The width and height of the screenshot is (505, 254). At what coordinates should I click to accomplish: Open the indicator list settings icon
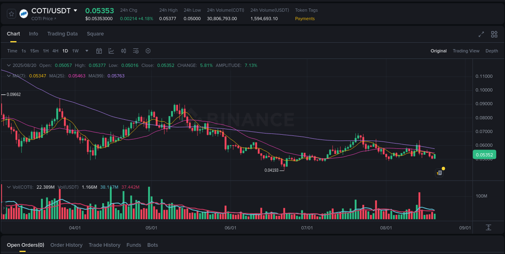click(x=136, y=51)
